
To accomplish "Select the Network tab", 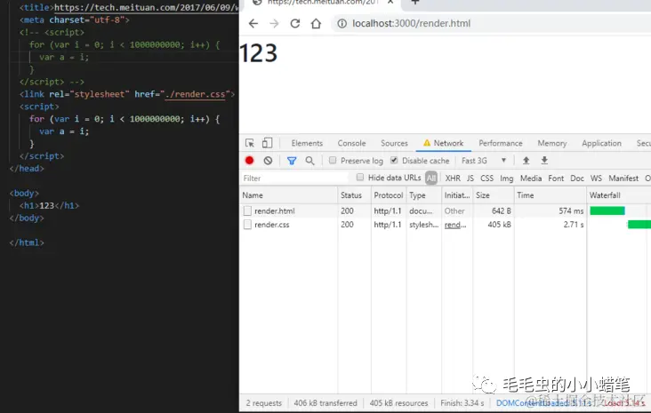I will point(444,143).
